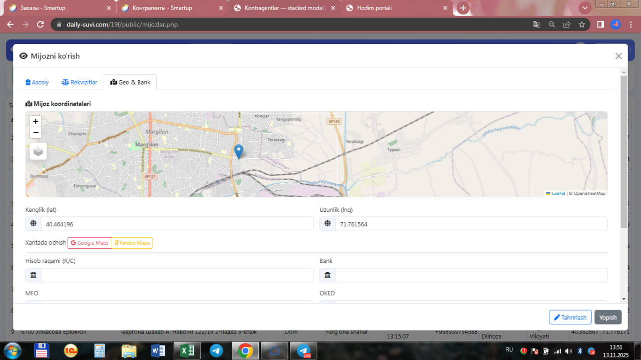Click the Uzunlik longitude field
Image resolution: width=641 pixels, height=360 pixels.
click(471, 224)
